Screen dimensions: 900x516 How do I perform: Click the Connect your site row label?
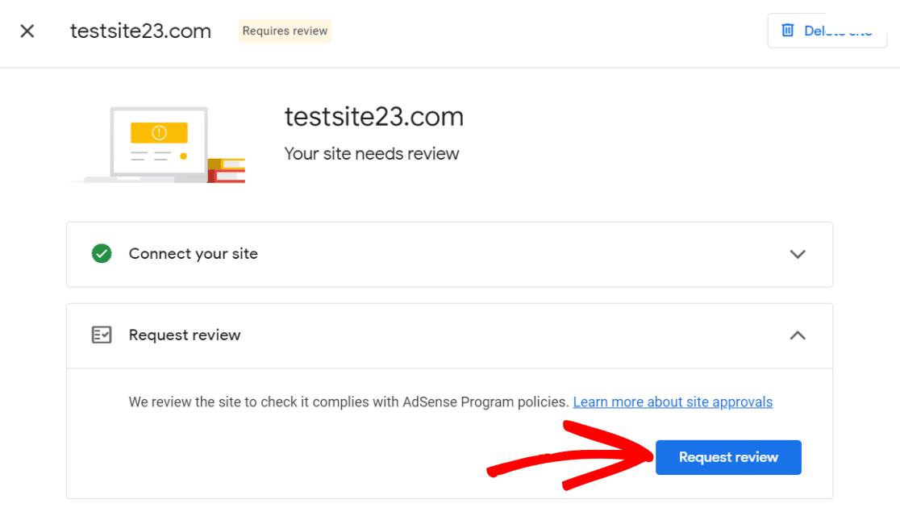pos(193,253)
